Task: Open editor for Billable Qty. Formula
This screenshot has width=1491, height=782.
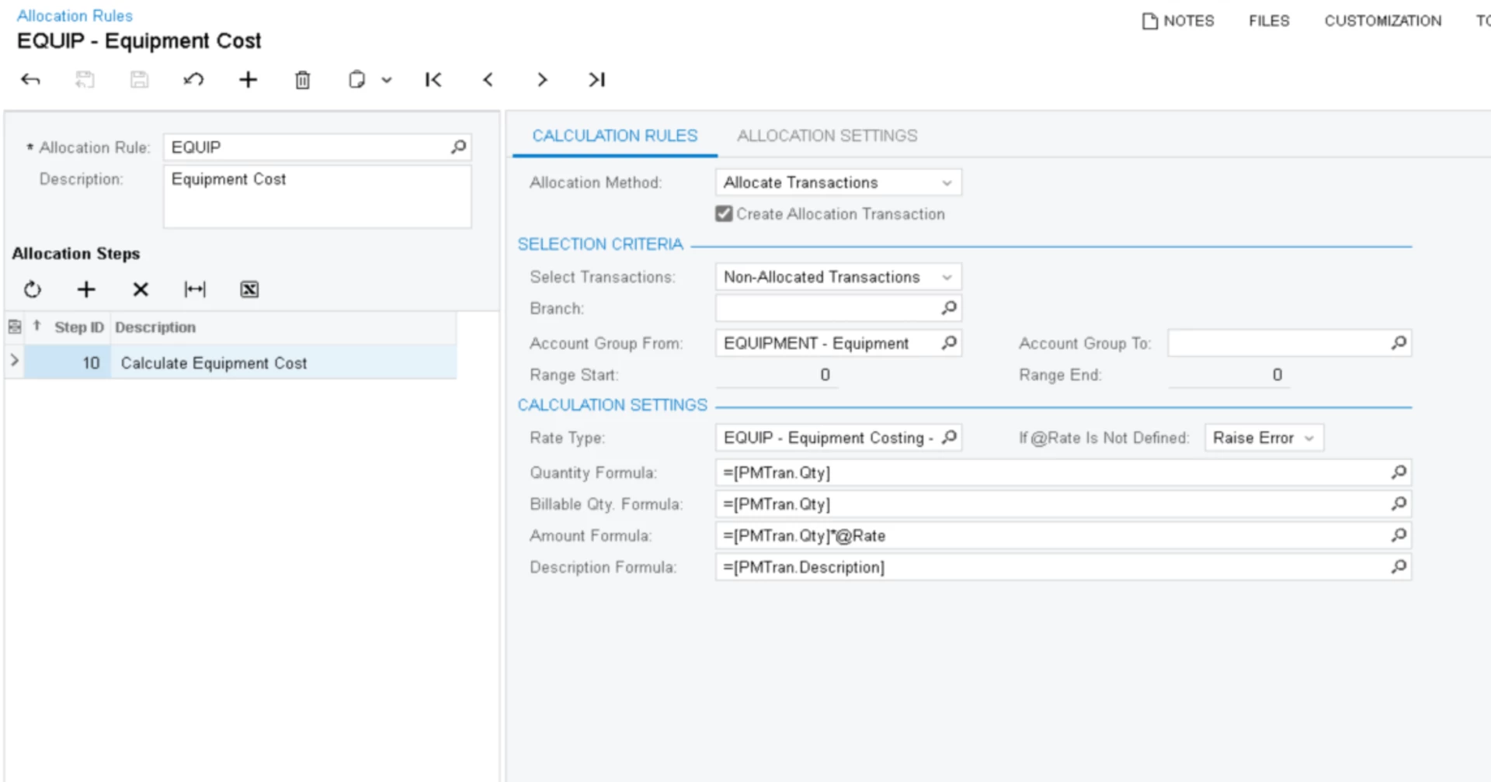Action: pyautogui.click(x=1399, y=503)
